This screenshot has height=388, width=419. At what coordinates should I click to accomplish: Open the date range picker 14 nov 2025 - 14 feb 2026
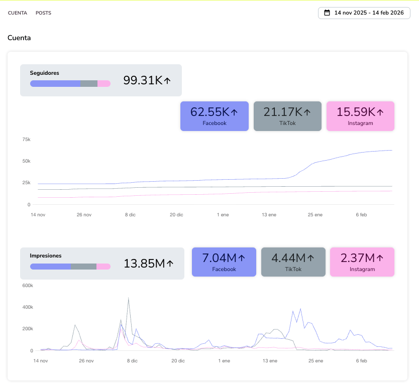[364, 13]
